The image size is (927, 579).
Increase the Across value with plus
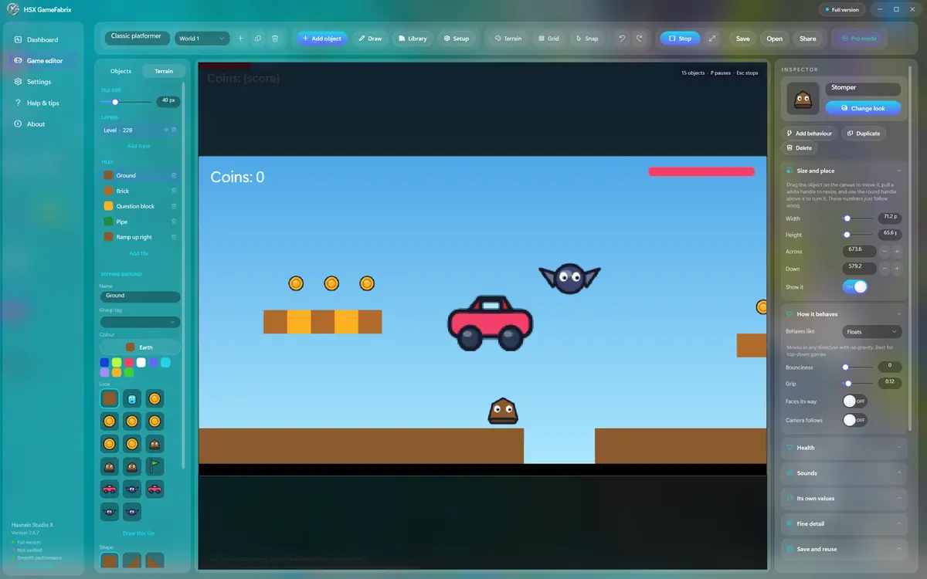pos(897,252)
